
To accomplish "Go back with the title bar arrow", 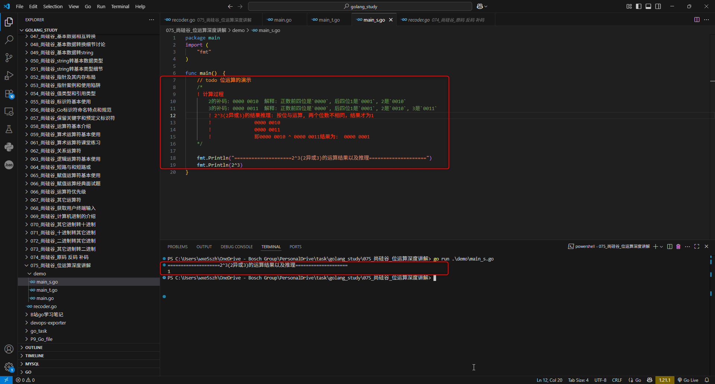I will tap(230, 6).
